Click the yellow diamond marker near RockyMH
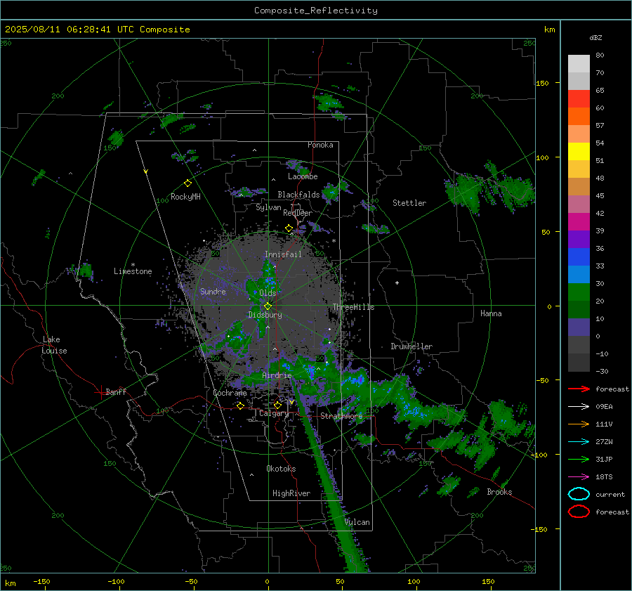This screenshot has width=632, height=591. (x=187, y=183)
